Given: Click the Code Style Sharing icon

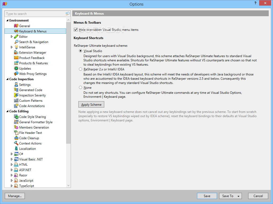Looking at the screenshot, I should coord(16,117).
